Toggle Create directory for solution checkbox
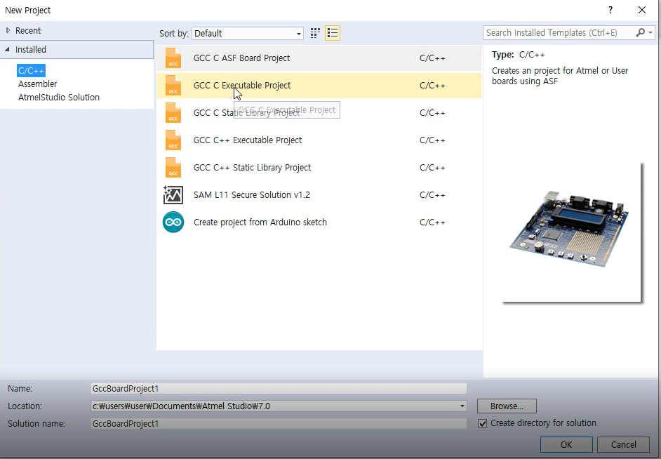661x459 pixels. click(x=482, y=423)
